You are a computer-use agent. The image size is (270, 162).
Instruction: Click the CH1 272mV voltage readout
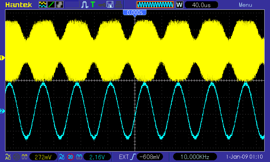43,157
